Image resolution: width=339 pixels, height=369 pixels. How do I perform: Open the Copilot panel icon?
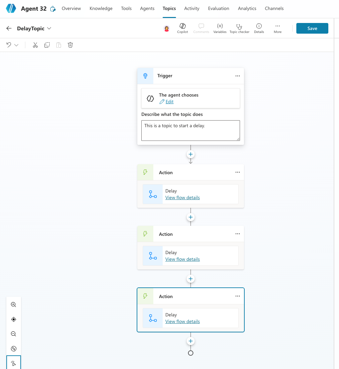182,28
